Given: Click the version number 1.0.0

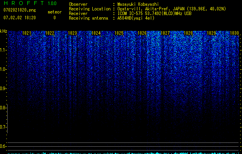Looking at the screenshot, I should [52, 3].
